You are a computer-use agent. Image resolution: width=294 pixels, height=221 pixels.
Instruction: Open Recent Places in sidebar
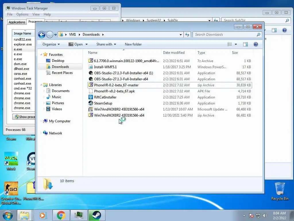coord(62,73)
